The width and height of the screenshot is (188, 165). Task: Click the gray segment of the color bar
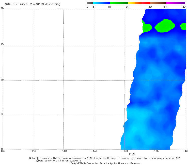[x=90, y=3]
